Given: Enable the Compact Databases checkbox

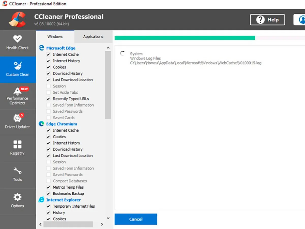Looking at the screenshot, I should coord(48,181).
